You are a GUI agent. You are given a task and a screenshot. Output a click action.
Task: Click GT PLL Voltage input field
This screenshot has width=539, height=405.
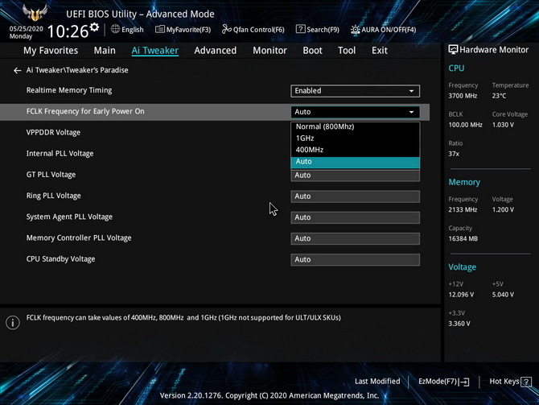pyautogui.click(x=355, y=176)
